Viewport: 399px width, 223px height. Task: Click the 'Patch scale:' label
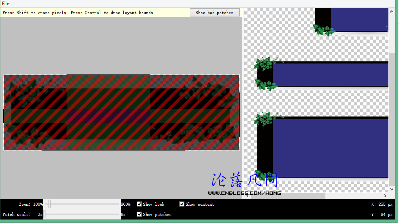[x=16, y=214]
